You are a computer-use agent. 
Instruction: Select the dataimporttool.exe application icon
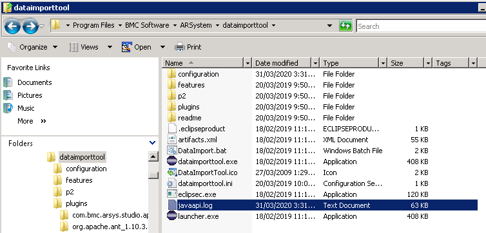click(x=171, y=162)
